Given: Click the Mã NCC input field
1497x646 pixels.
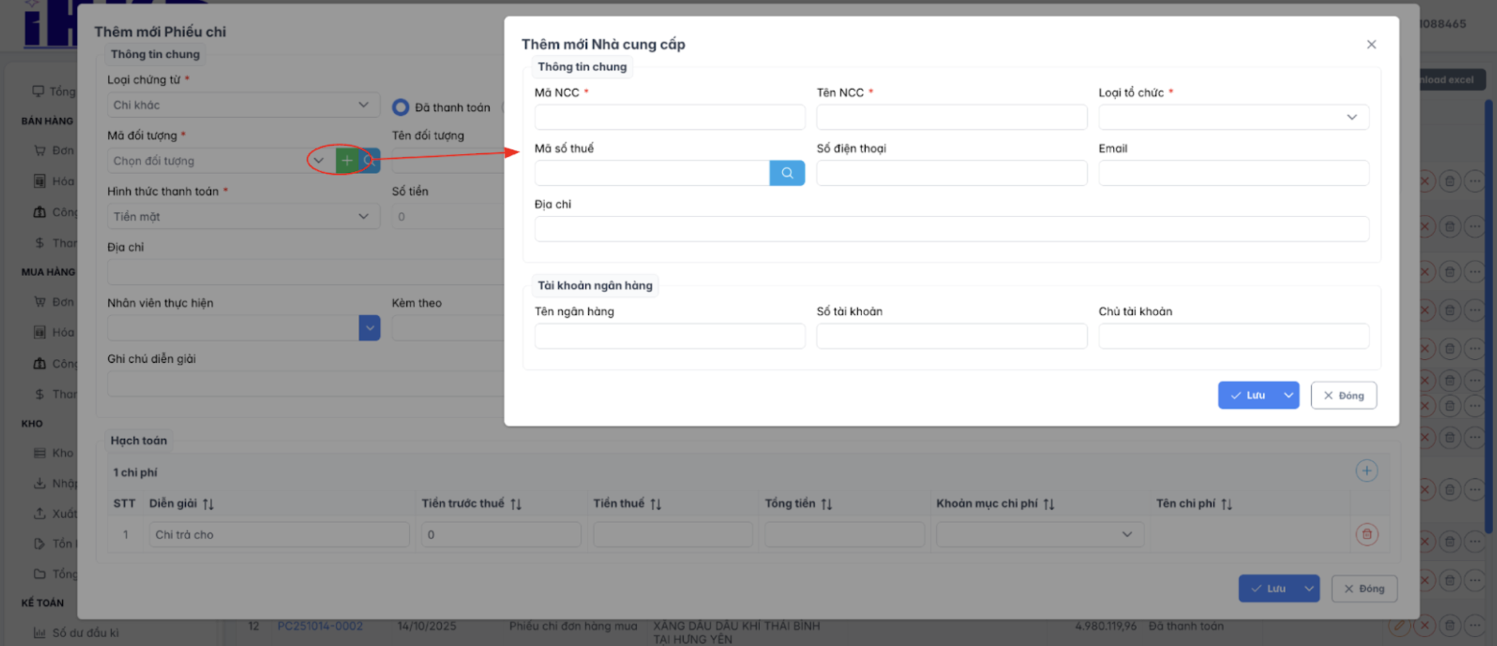Looking at the screenshot, I should point(669,117).
